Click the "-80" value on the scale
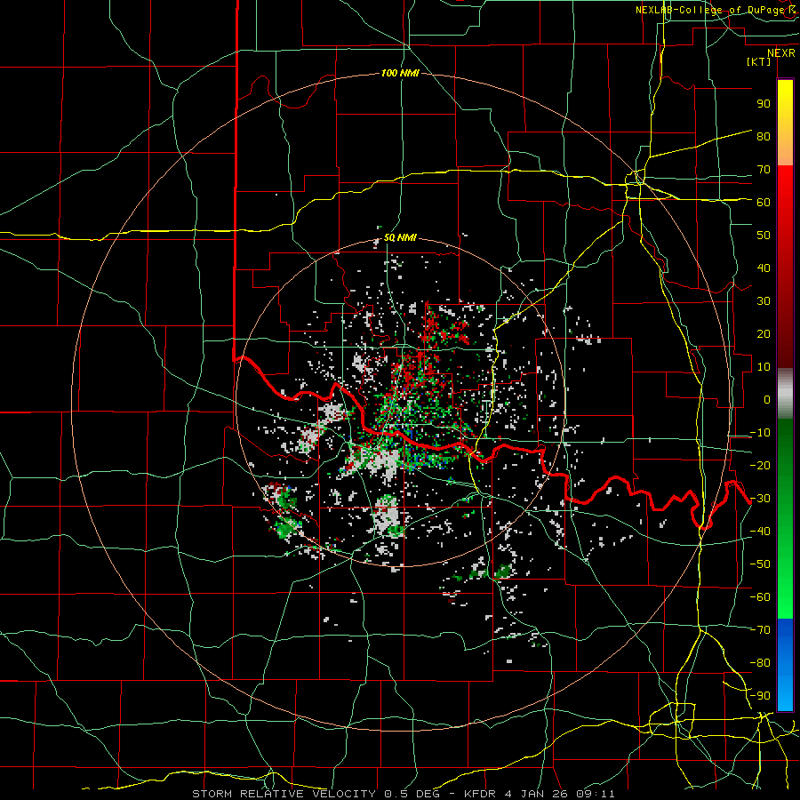Viewport: 800px width, 800px height. click(x=760, y=663)
